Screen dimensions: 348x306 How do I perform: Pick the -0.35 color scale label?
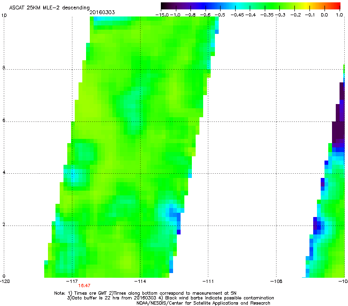[267, 15]
